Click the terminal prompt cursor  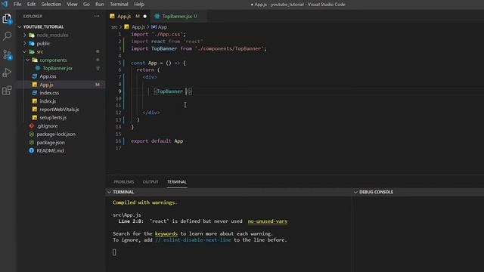pyautogui.click(x=114, y=252)
